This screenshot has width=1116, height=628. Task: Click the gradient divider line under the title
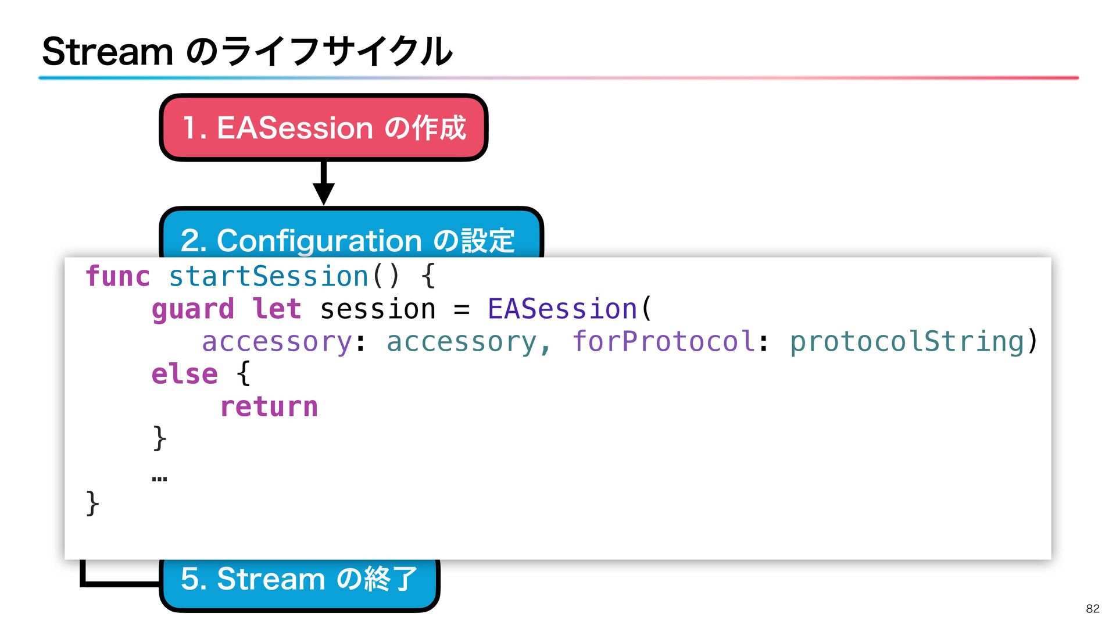558,77
